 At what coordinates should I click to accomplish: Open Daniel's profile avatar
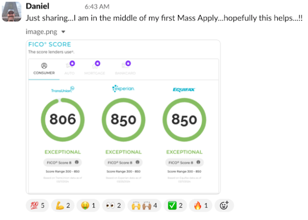pos(12,12)
